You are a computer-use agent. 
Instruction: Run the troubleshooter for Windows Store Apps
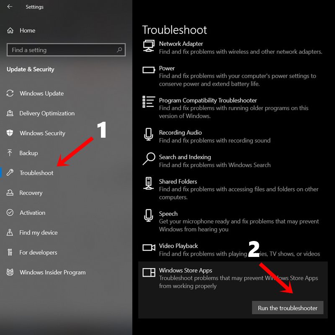(x=288, y=308)
